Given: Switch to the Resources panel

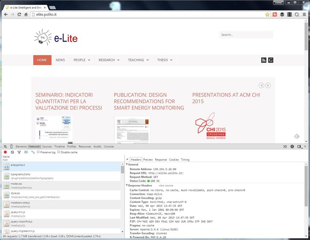Looking at the screenshot, I should tap(85, 146).
